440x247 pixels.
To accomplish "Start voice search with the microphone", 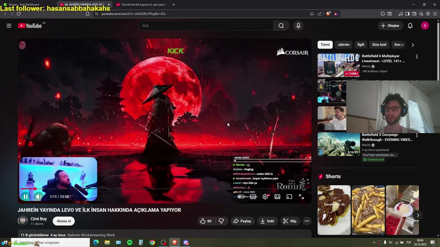I will click(x=298, y=26).
